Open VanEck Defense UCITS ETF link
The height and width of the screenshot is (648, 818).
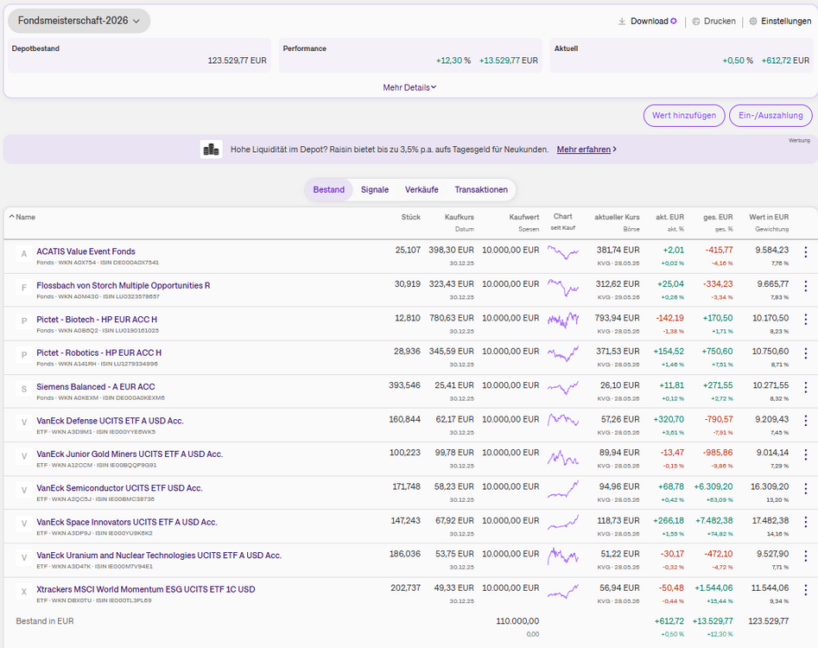[110, 421]
